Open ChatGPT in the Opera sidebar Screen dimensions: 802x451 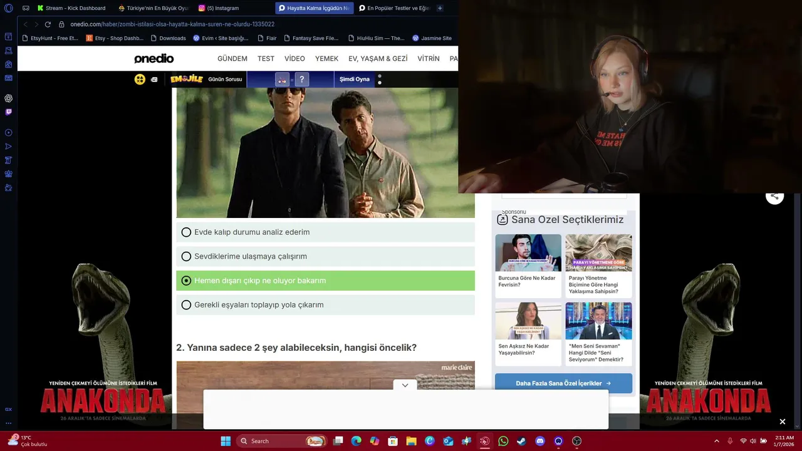8,98
